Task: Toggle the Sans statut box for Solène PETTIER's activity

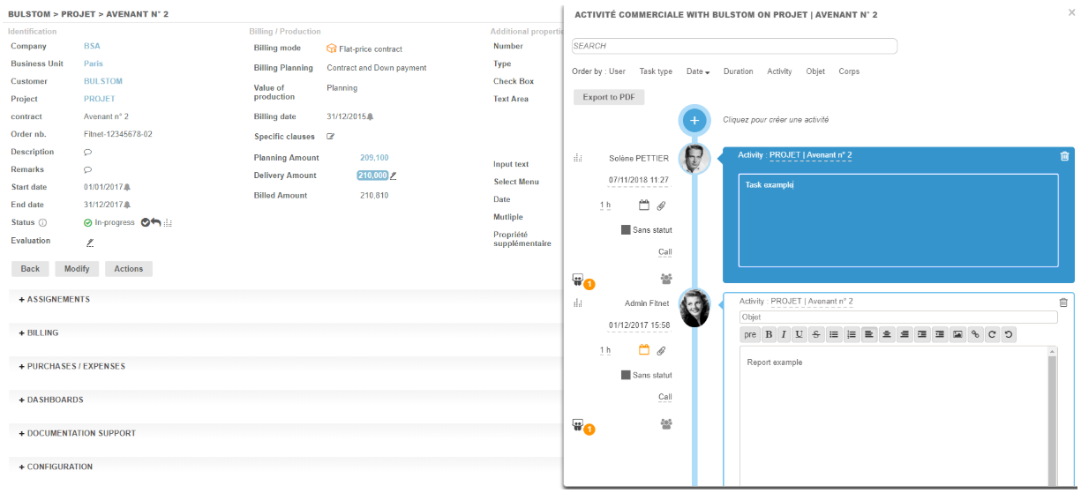Action: [626, 230]
